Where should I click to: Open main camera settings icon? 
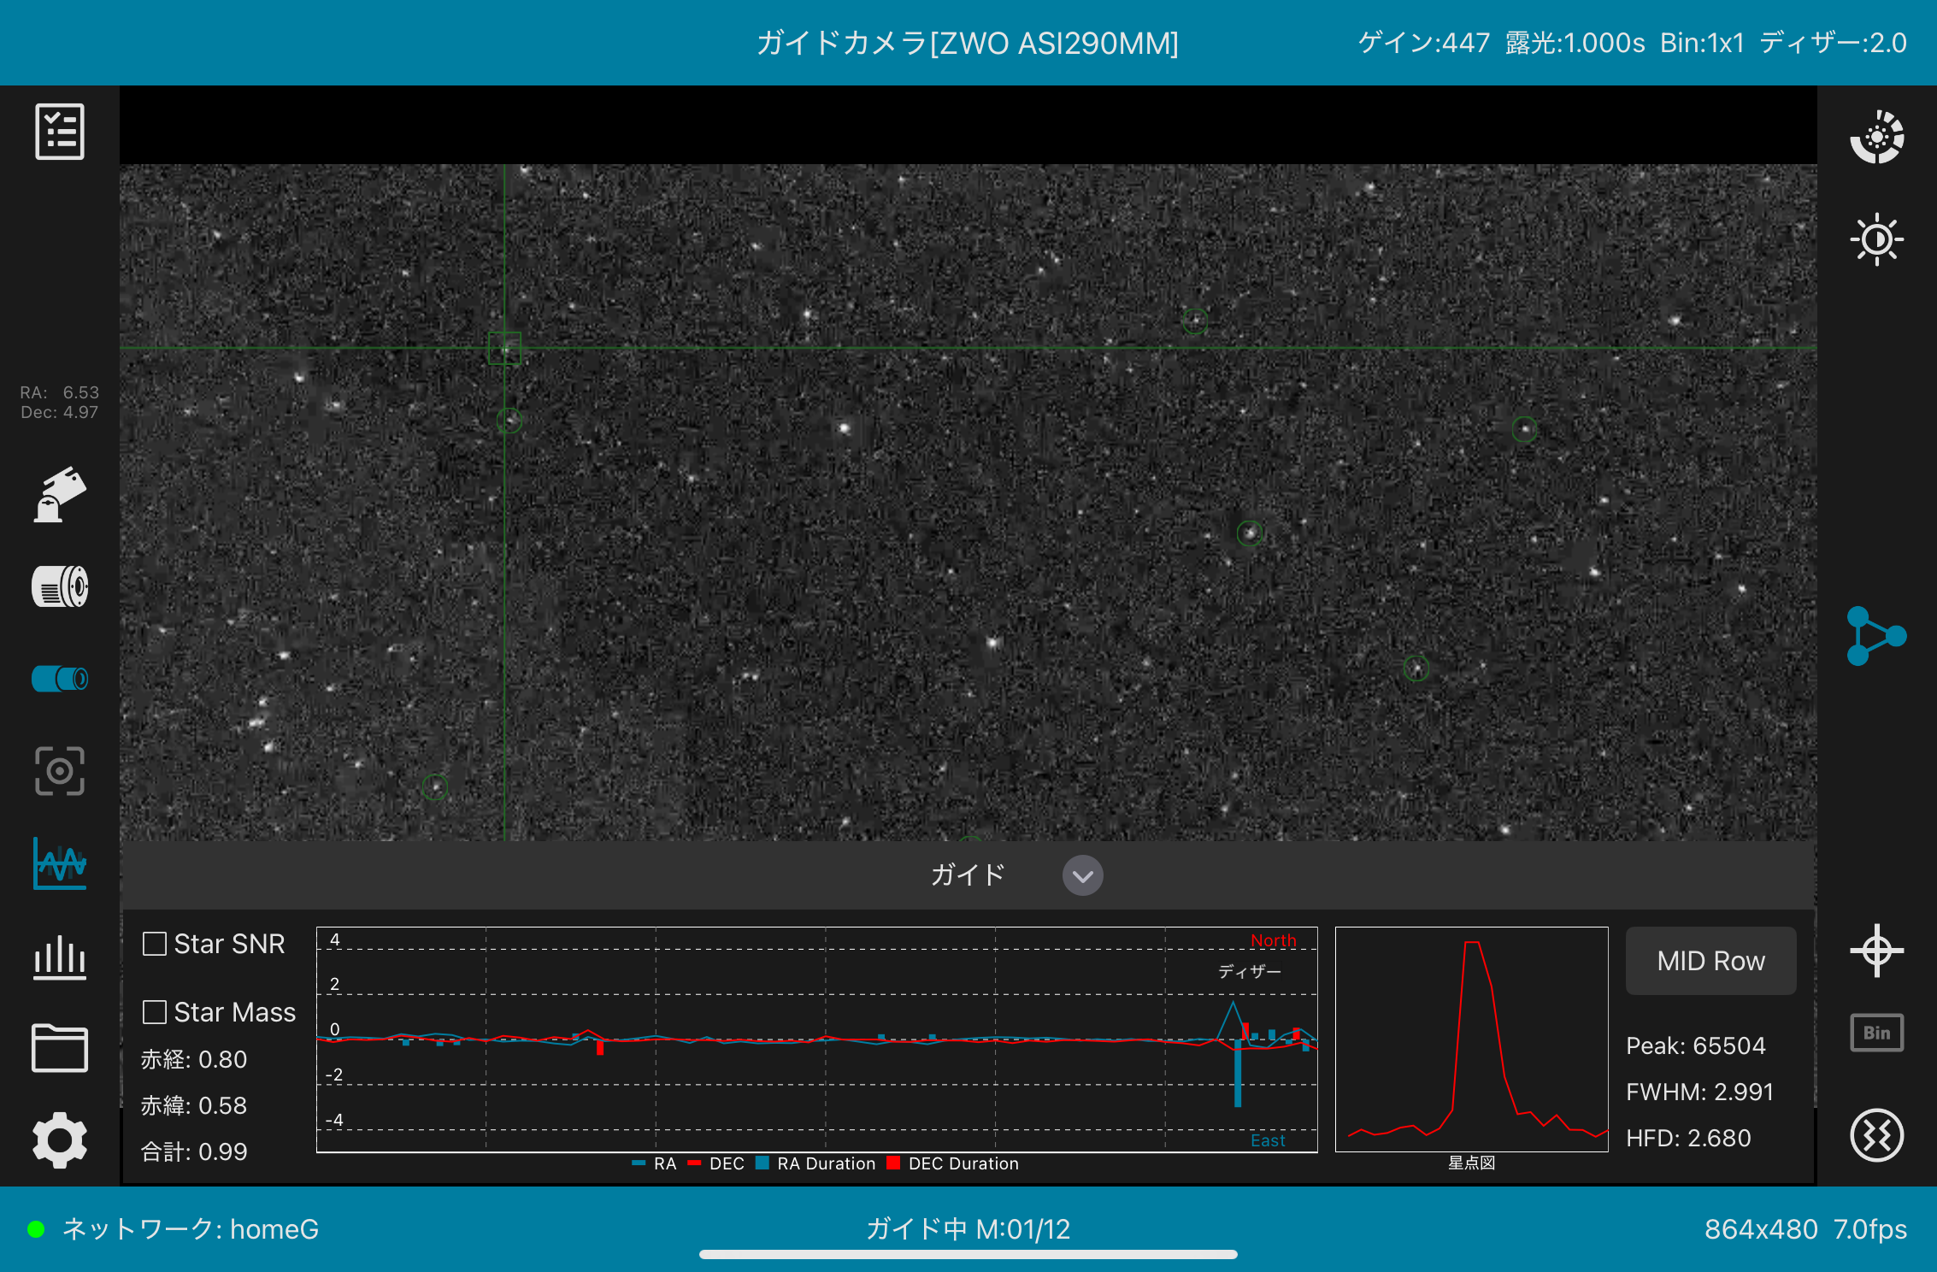[x=60, y=586]
